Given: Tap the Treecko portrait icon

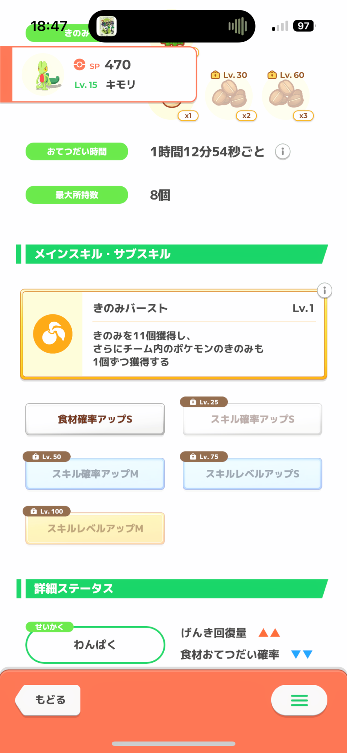Looking at the screenshot, I should pyautogui.click(x=43, y=75).
